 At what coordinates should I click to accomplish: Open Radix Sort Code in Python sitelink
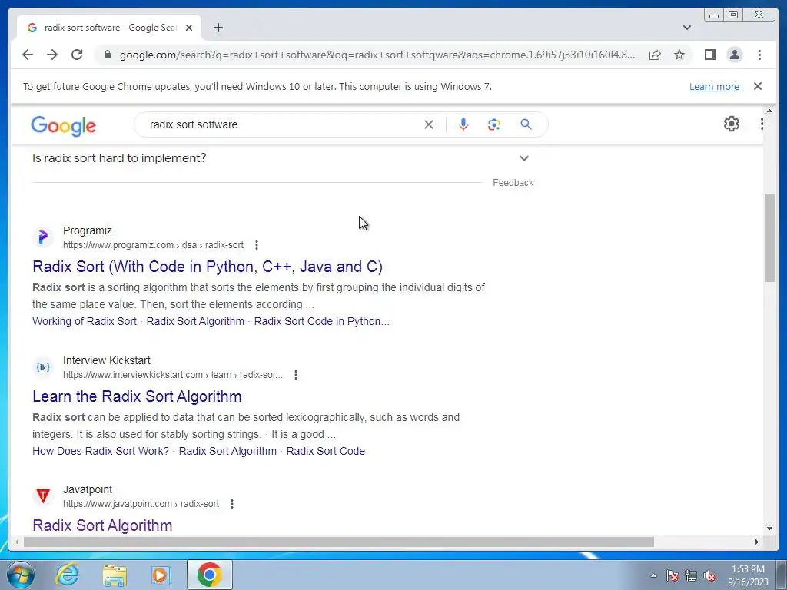[x=322, y=321]
